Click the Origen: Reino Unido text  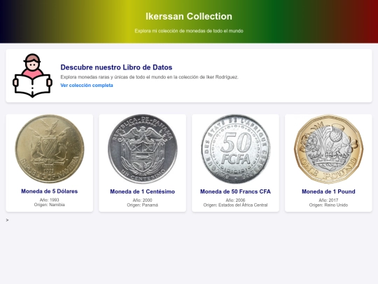click(x=328, y=205)
